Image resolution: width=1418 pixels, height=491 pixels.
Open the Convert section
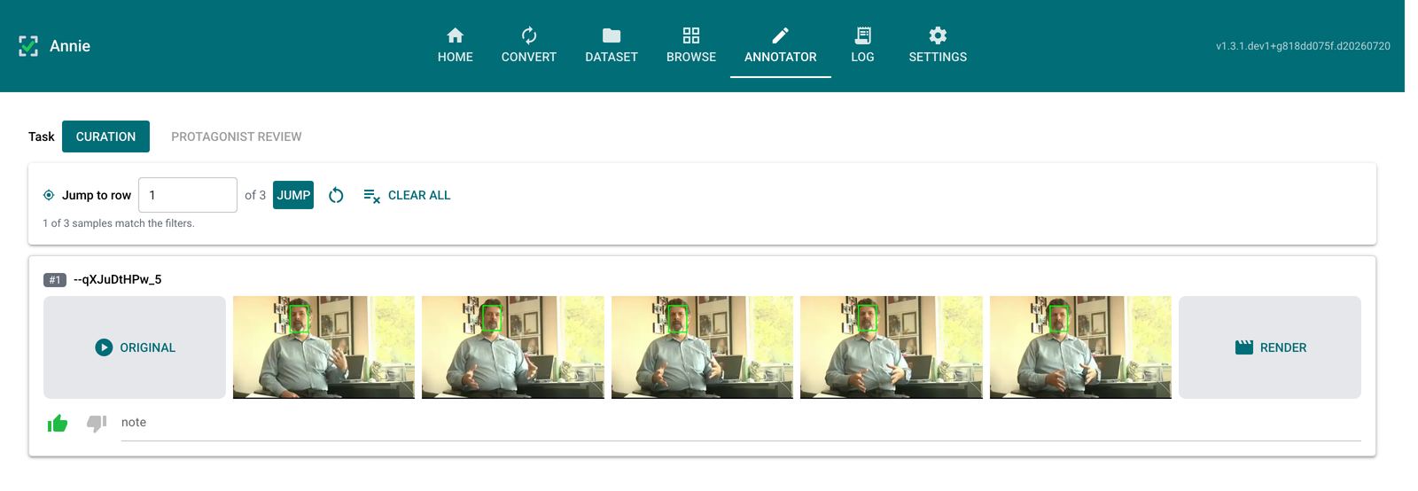pyautogui.click(x=528, y=46)
